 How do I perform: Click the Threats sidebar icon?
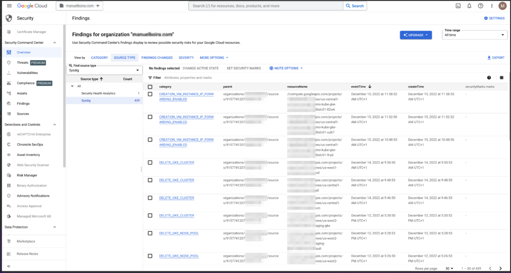tap(9, 62)
